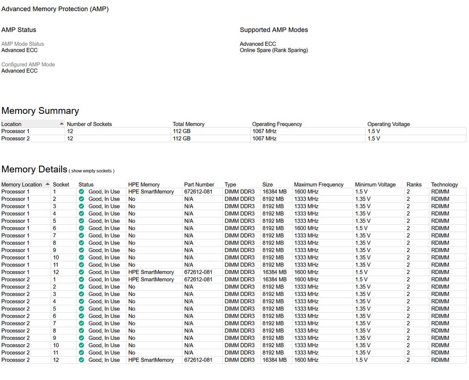This screenshot has width=469, height=380.
Task: Click the show empty sockets link
Action: [x=91, y=171]
